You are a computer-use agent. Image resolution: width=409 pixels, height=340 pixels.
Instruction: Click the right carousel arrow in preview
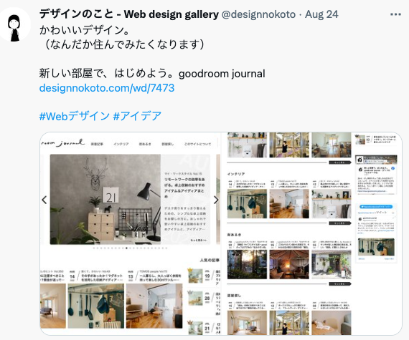(216, 200)
